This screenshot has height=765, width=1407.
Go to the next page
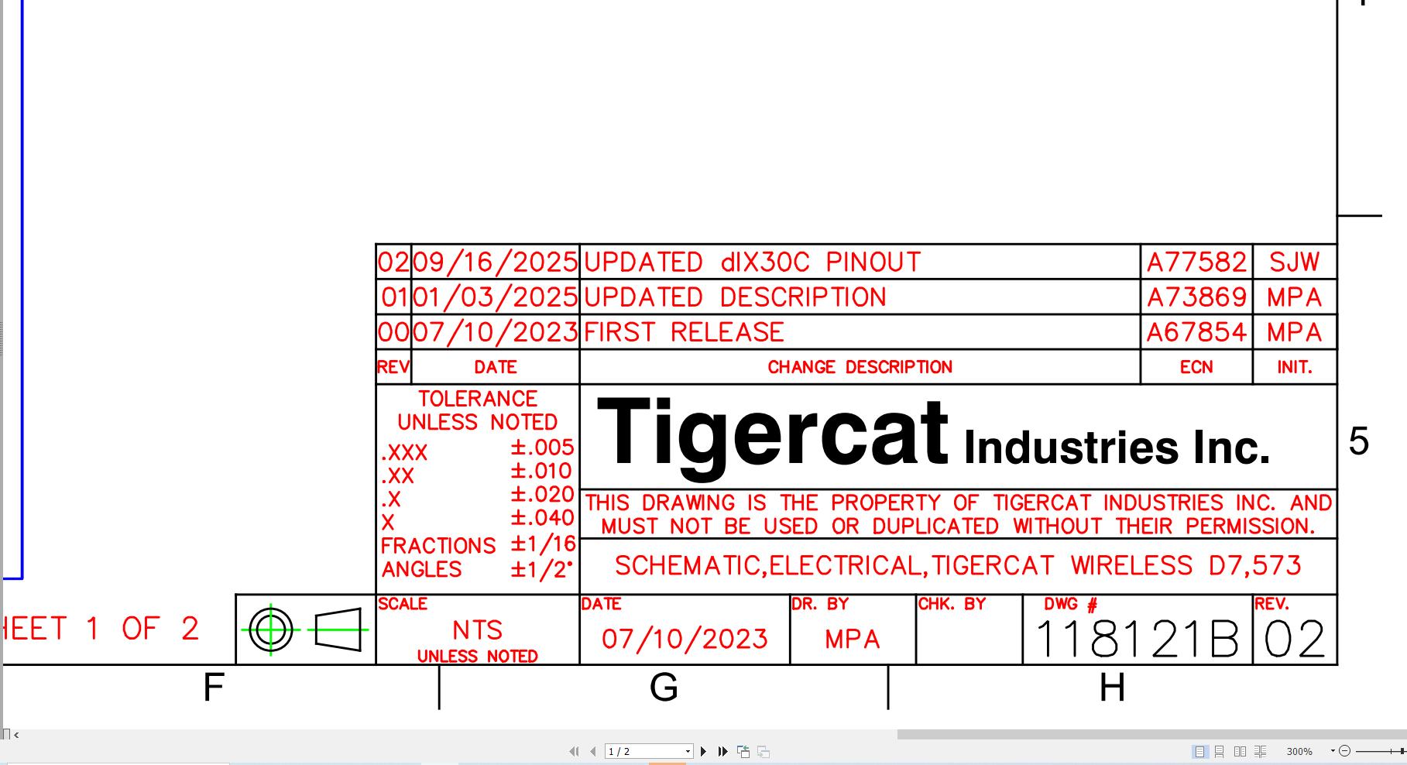pos(703,751)
